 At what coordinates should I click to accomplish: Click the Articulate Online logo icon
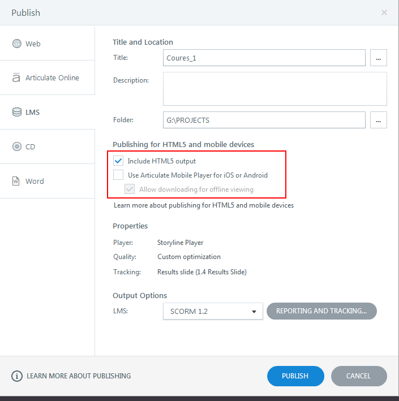pyautogui.click(x=16, y=78)
